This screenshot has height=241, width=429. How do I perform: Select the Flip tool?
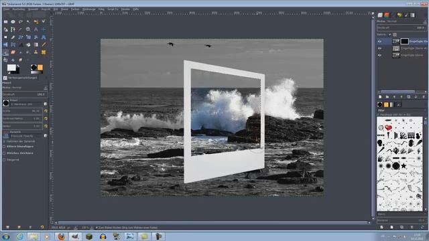[5, 45]
